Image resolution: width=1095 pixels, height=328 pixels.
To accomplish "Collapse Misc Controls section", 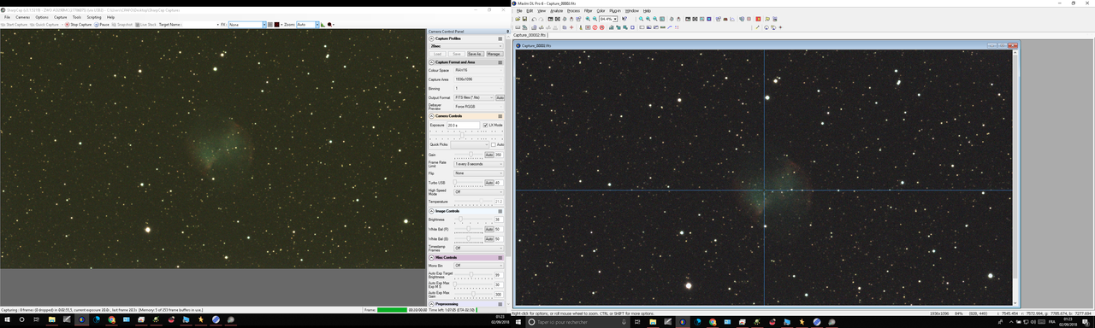I will [x=431, y=257].
